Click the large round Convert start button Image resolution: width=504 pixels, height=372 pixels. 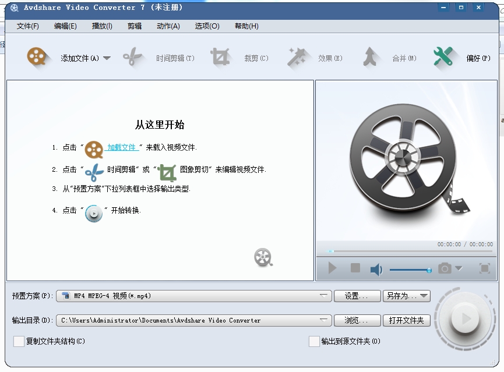coord(465,319)
